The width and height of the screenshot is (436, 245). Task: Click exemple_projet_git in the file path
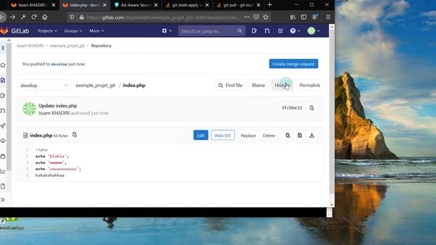click(x=95, y=85)
